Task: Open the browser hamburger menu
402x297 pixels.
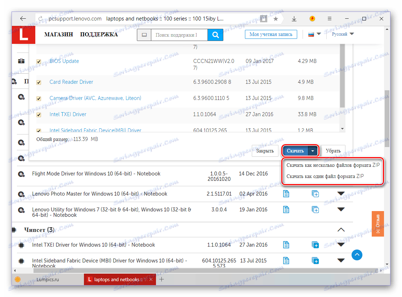Action: (330, 18)
